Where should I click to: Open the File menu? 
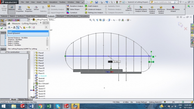(x=22, y=2)
